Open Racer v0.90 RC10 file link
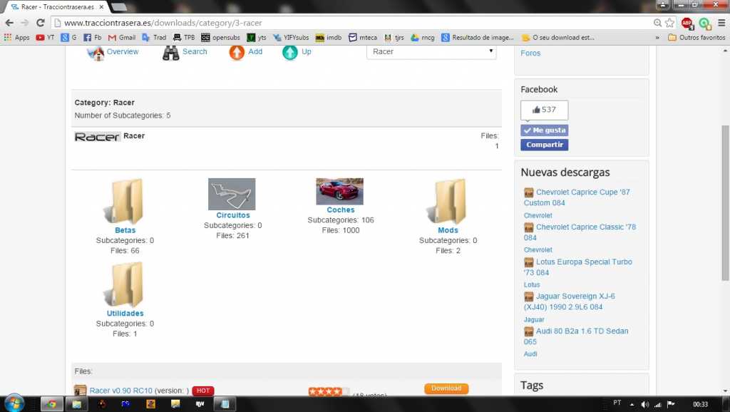Screen dimensions: 730x412 click(121, 391)
